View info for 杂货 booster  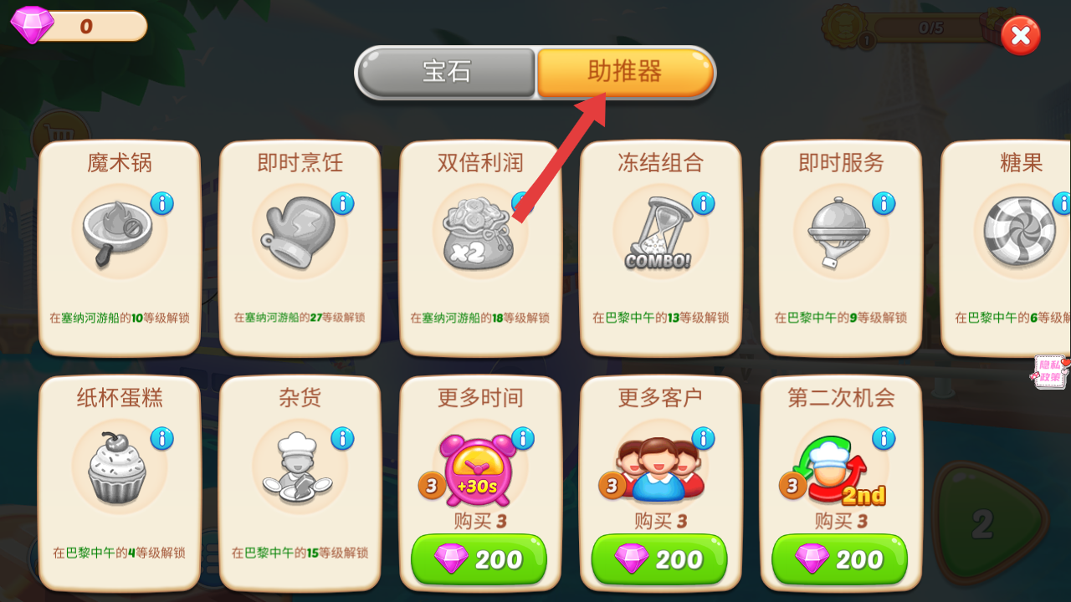342,438
